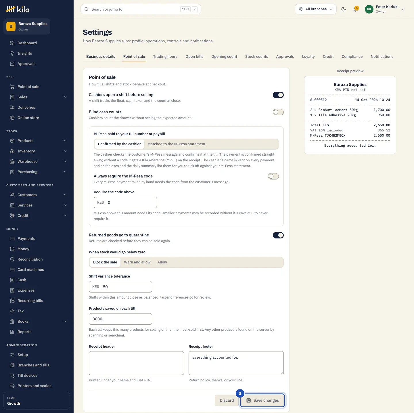Open Peter Kariuki account menu
This screenshot has height=413, width=414.
click(x=385, y=9)
